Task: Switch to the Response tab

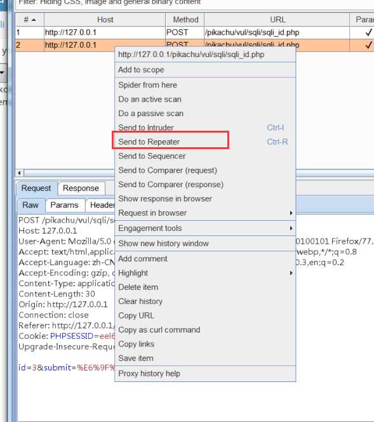Action: [81, 188]
